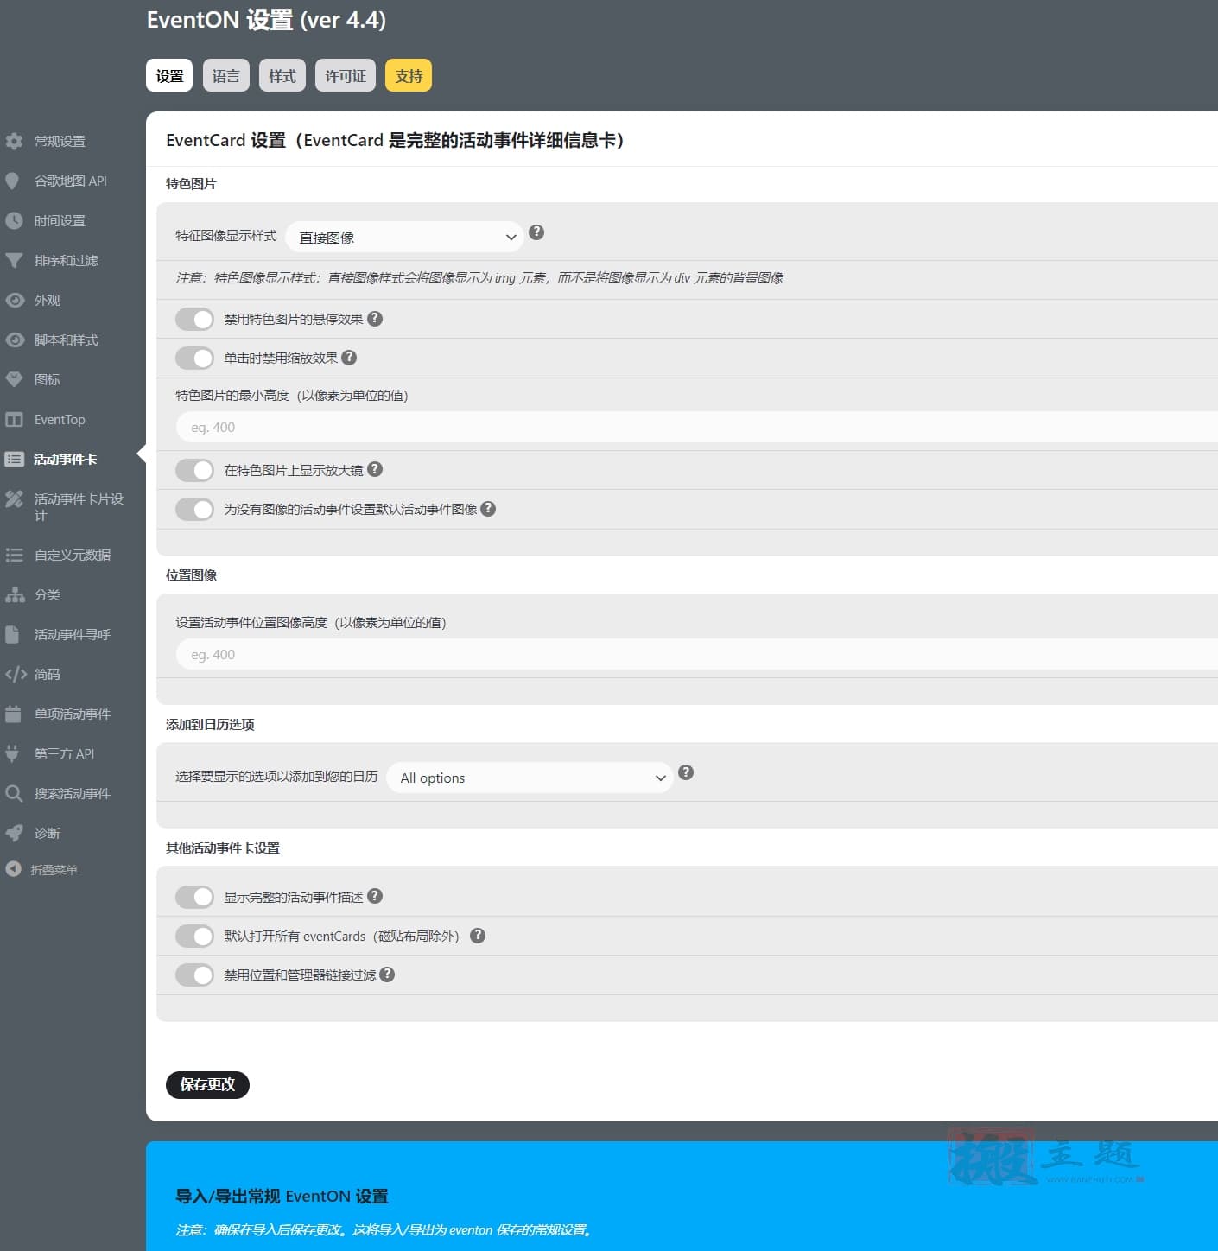Viewport: 1218px width, 1251px height.
Task: Click the hierarchy icon for 分类
Action: pos(15,594)
